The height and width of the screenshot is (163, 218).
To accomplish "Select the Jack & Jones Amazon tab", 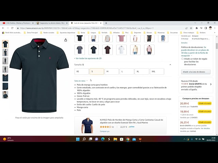I will click(x=86, y=23).
